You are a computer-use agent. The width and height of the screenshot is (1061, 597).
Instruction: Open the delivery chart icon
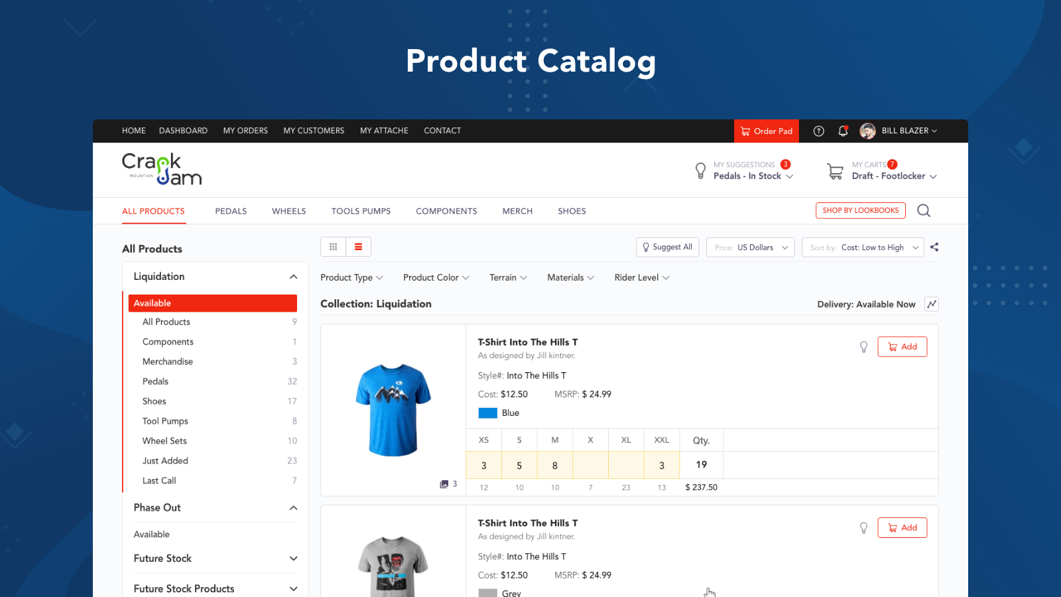coord(932,304)
